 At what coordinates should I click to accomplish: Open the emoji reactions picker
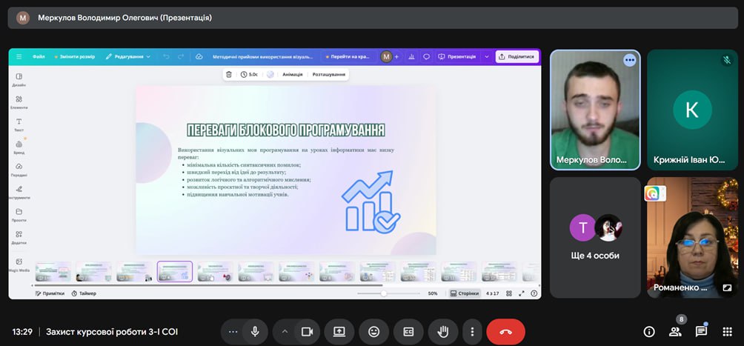click(373, 332)
